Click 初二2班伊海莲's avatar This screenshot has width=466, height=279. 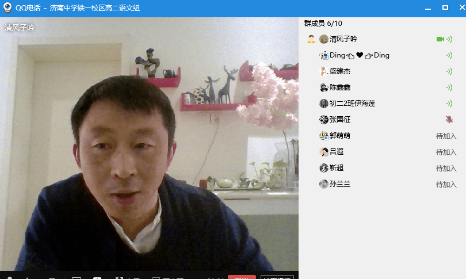324,104
